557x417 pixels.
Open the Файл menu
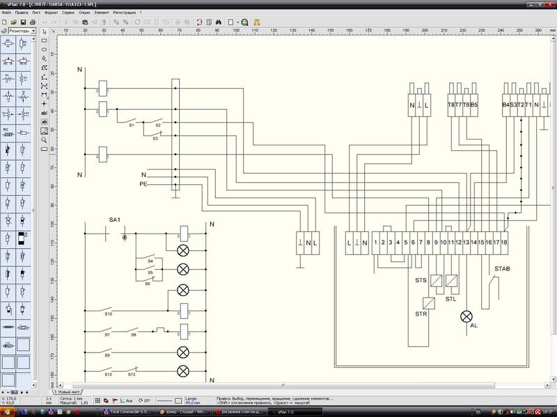point(6,13)
